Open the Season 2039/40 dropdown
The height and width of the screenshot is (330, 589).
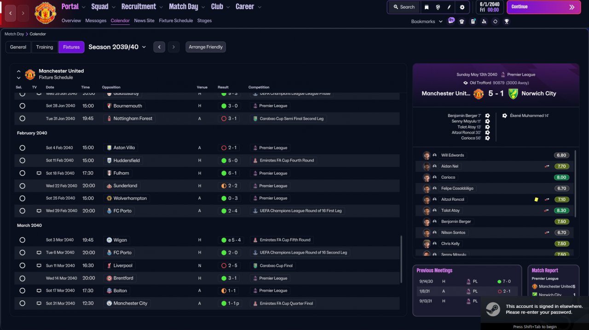pos(117,47)
